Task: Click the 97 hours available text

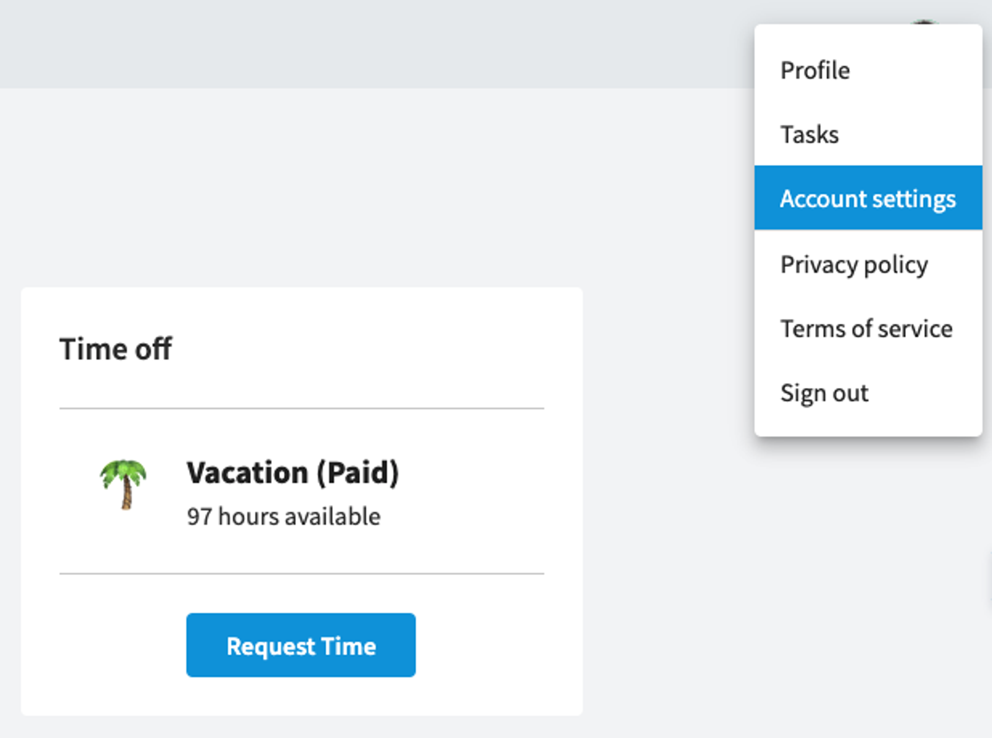Action: [284, 516]
